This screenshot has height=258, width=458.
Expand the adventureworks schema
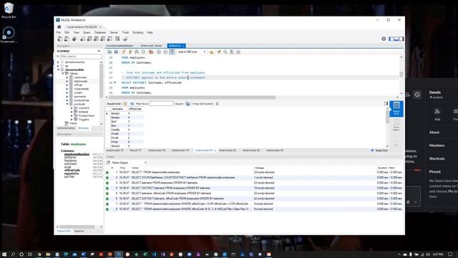[58, 62]
